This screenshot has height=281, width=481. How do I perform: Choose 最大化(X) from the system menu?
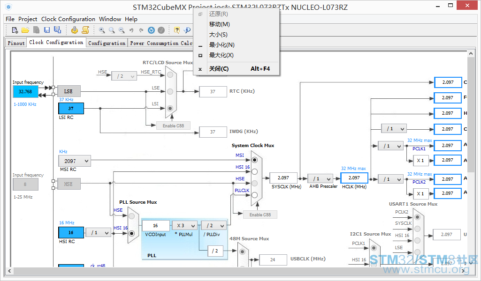[x=236, y=55]
